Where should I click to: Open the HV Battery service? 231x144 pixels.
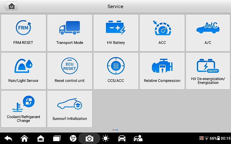pyautogui.click(x=116, y=33)
